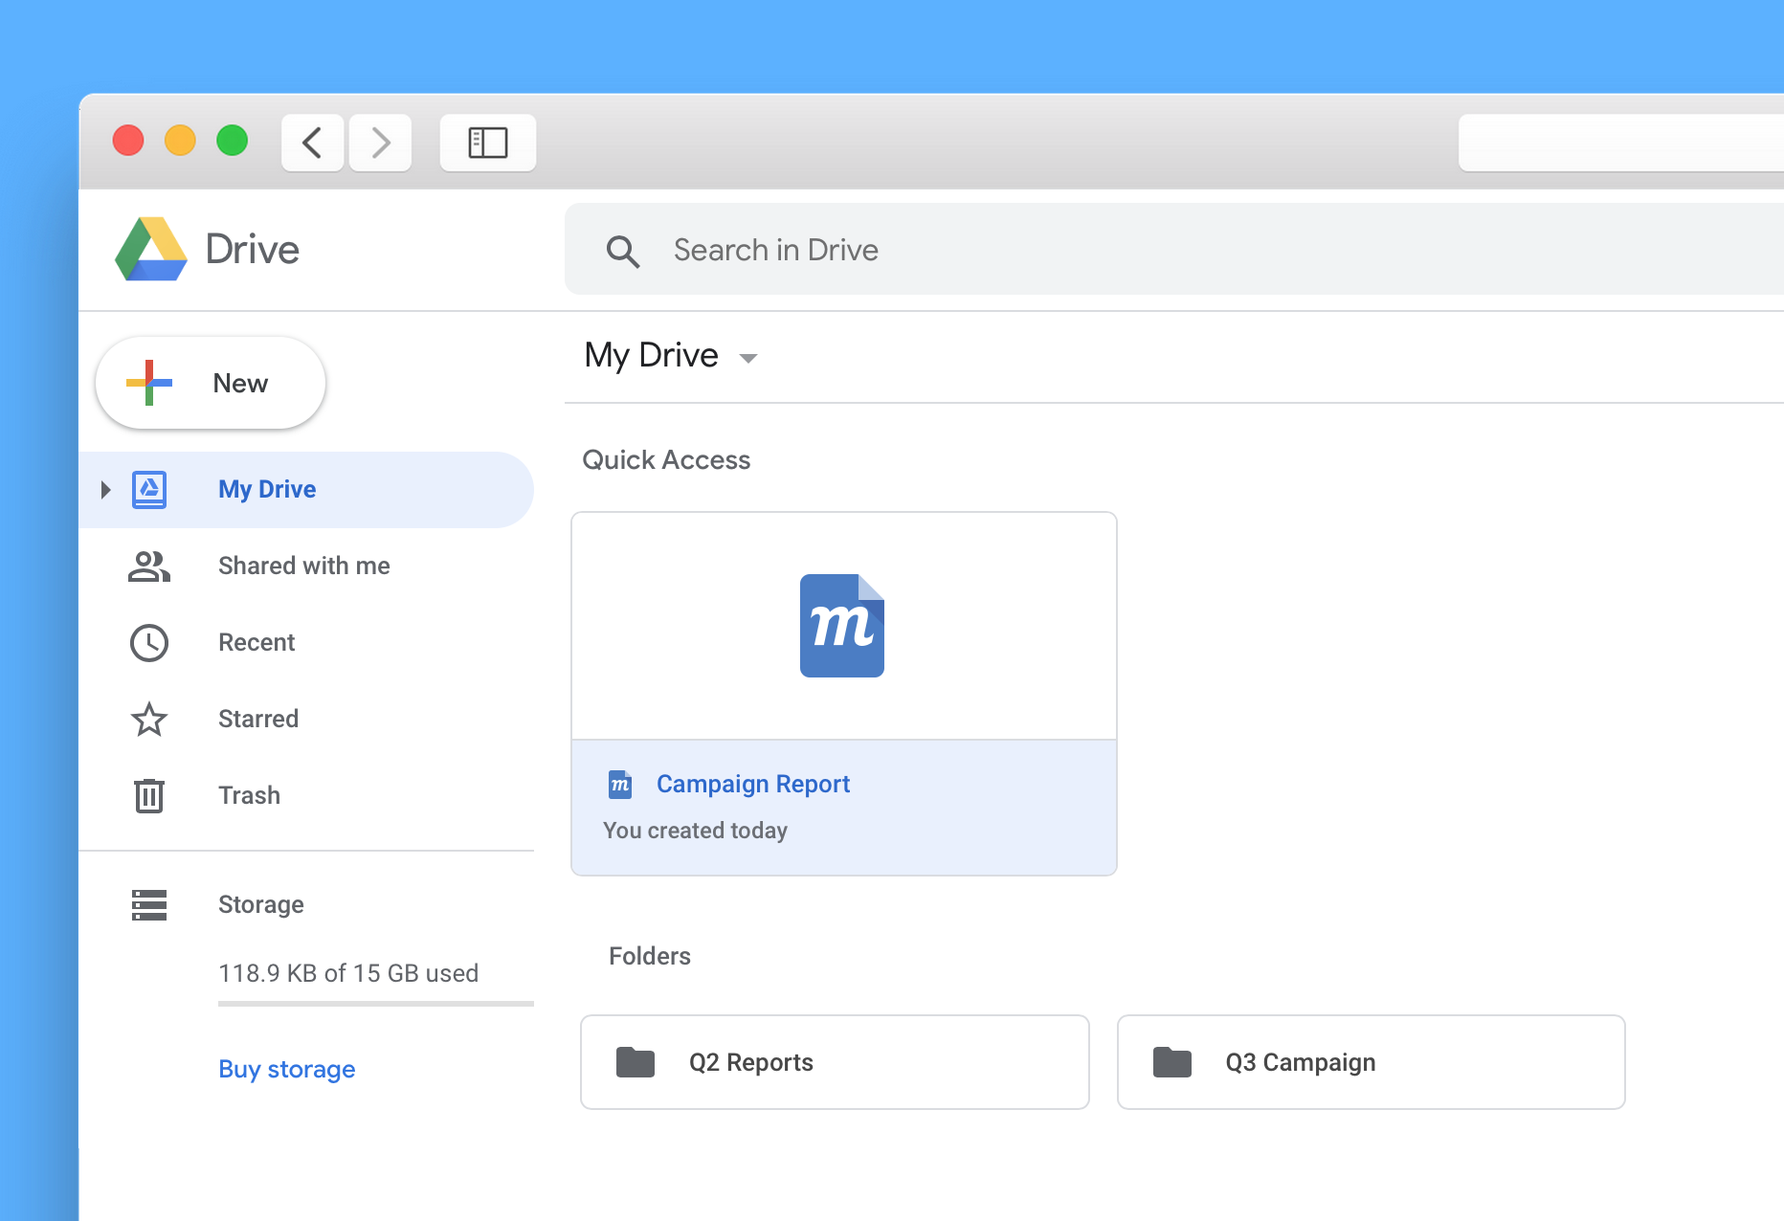
Task: Expand the My Drive tree arrow
Action: click(105, 489)
